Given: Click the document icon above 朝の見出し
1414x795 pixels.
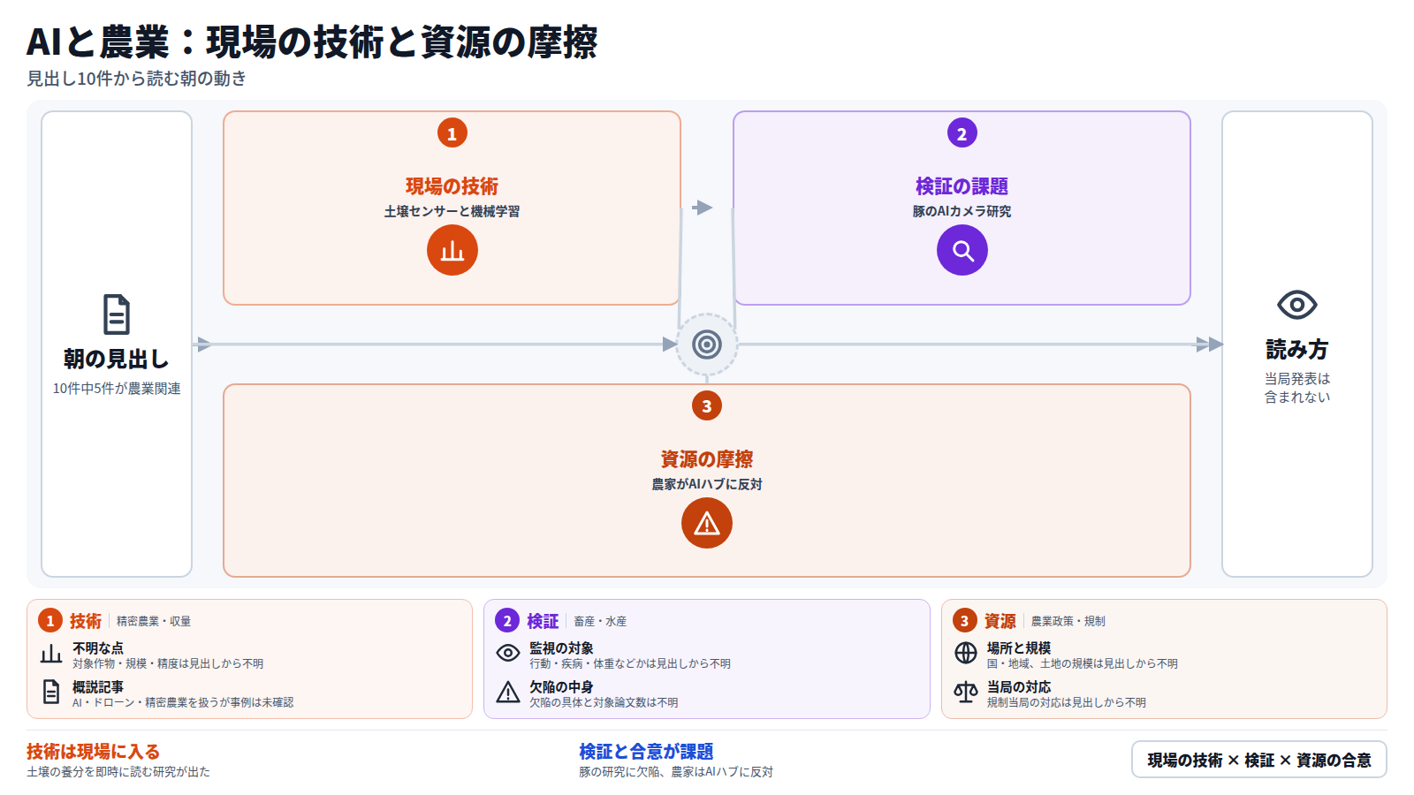Looking at the screenshot, I should coord(117,314).
